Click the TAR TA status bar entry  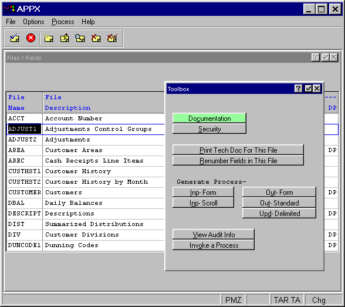pos(287,300)
